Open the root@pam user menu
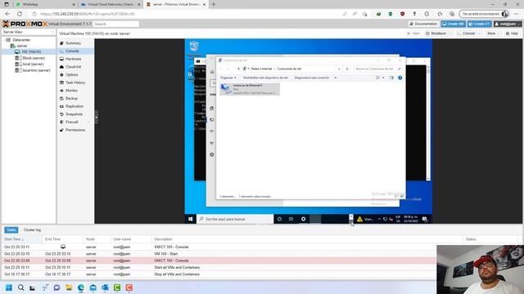 point(508,24)
